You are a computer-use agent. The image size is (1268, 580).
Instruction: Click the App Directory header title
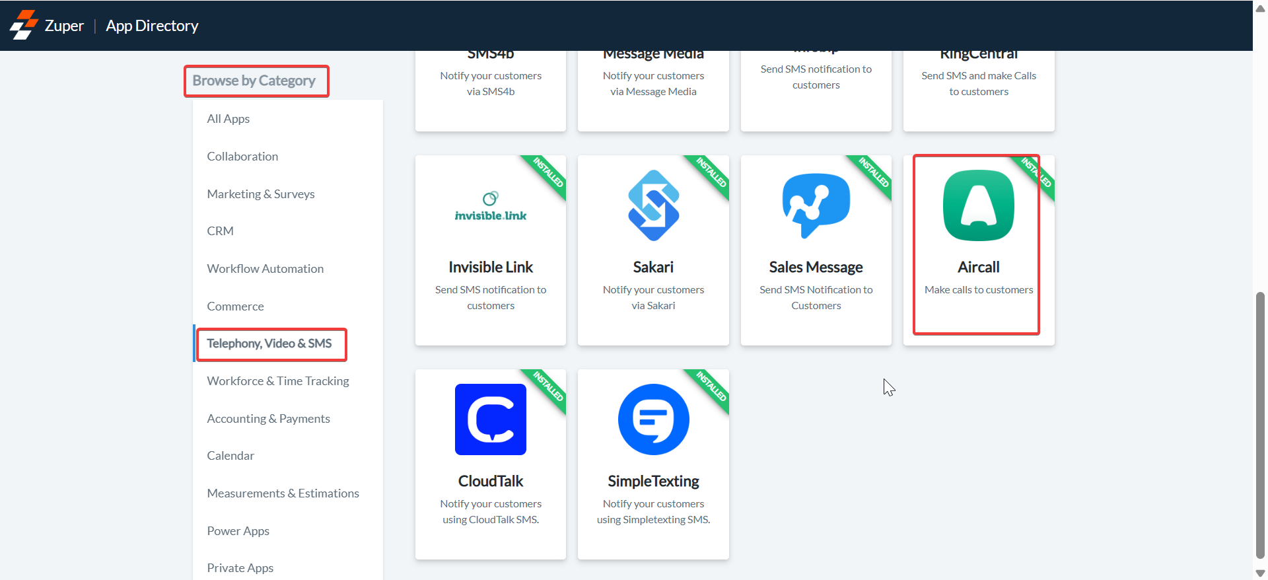pos(152,26)
